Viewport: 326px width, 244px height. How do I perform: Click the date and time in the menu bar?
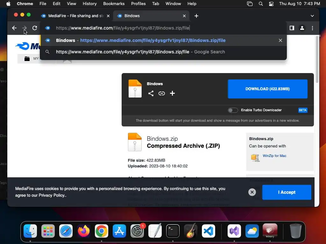coord(300,4)
